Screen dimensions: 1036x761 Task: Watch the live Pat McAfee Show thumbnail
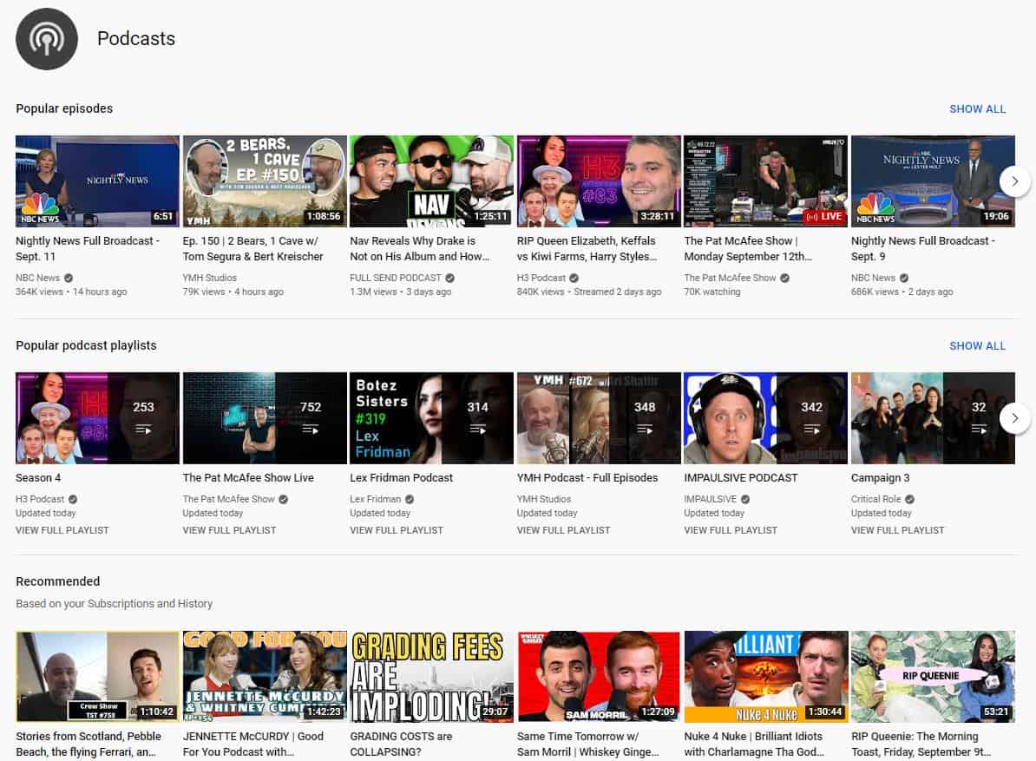click(766, 181)
